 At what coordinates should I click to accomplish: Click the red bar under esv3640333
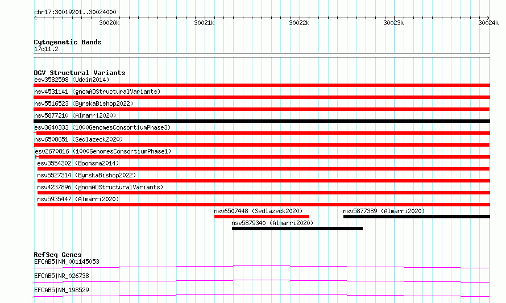coord(262,133)
